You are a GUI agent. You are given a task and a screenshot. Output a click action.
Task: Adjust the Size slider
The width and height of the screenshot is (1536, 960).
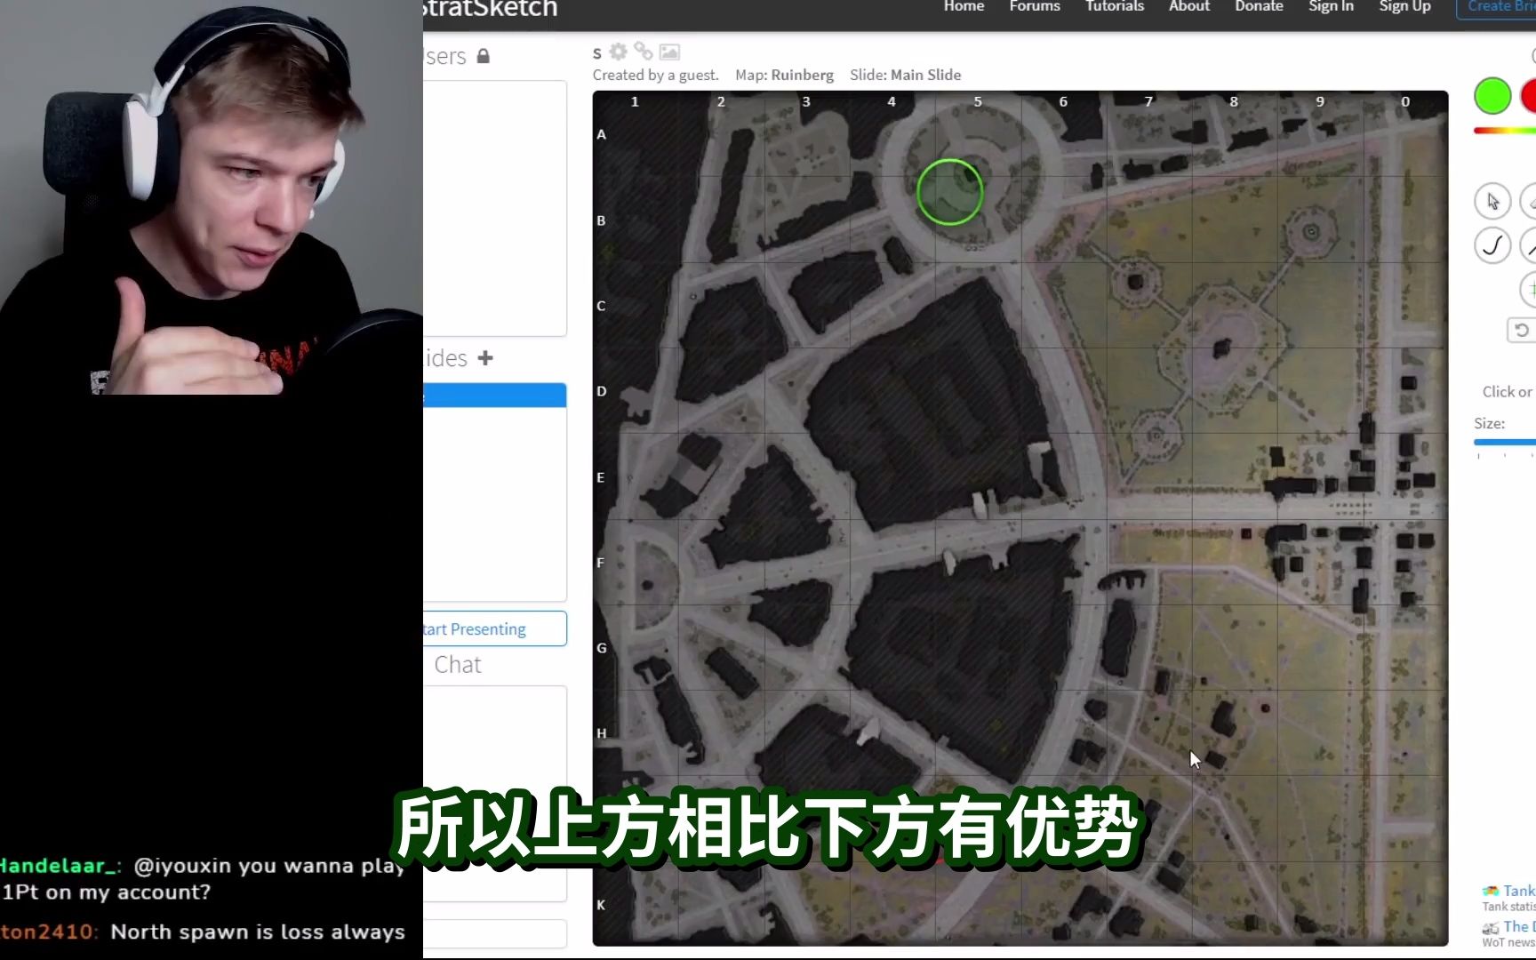coord(1505,442)
